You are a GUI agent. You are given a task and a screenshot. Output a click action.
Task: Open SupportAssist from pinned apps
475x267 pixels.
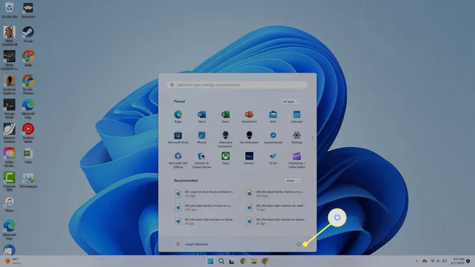click(x=273, y=137)
